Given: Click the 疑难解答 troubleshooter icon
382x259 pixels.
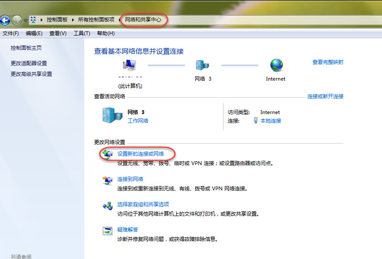Looking at the screenshot, I should 108,231.
